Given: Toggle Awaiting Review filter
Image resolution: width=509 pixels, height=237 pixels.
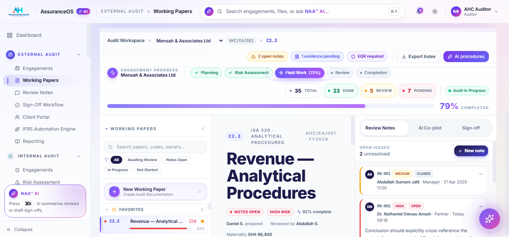Looking at the screenshot, I should click(142, 160).
